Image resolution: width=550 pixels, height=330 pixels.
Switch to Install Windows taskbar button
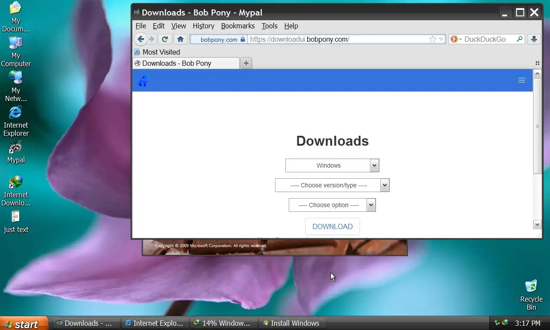[291, 323]
